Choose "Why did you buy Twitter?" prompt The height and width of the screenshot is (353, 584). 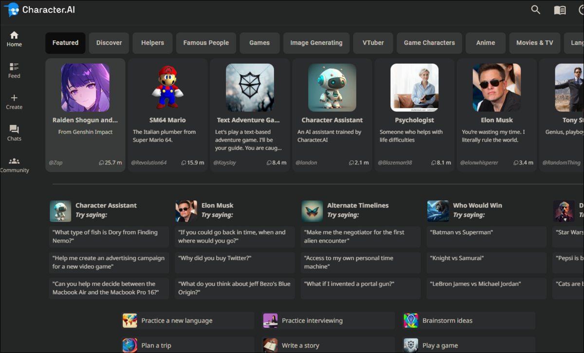click(235, 263)
